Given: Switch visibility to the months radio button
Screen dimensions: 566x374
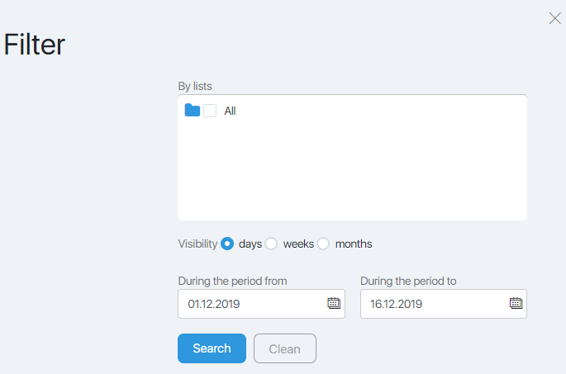Looking at the screenshot, I should 323,244.
